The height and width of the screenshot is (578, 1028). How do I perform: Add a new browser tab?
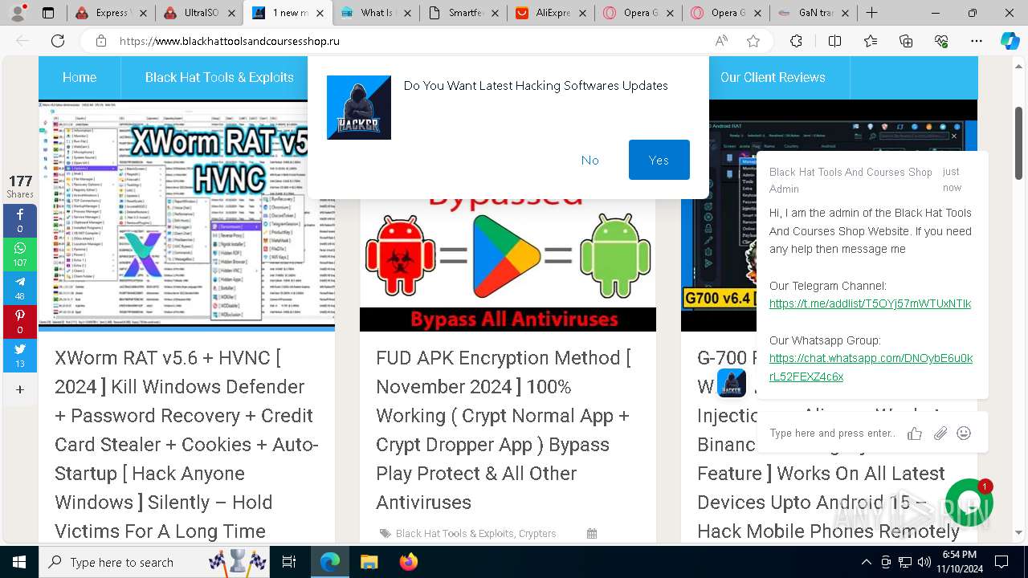(871, 13)
